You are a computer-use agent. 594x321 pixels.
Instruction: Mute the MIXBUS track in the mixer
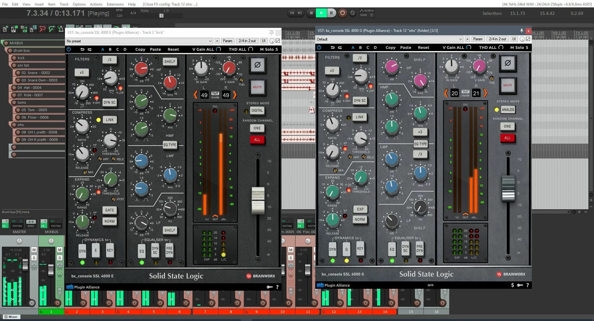(x=60, y=250)
